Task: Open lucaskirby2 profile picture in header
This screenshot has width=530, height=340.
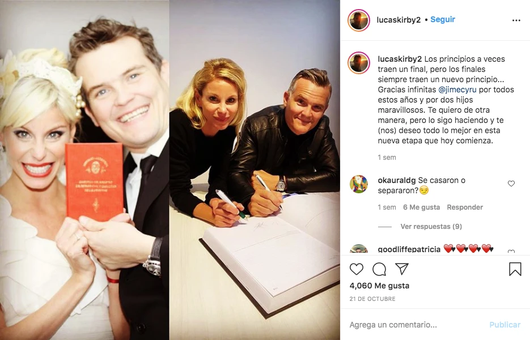Action: click(x=359, y=20)
